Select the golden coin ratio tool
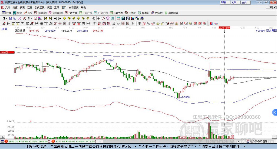 (158, 24)
